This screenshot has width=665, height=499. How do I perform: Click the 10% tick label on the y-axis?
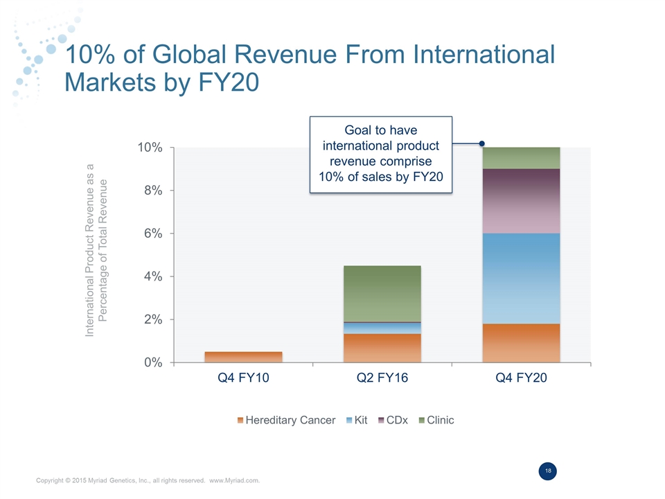tap(149, 148)
